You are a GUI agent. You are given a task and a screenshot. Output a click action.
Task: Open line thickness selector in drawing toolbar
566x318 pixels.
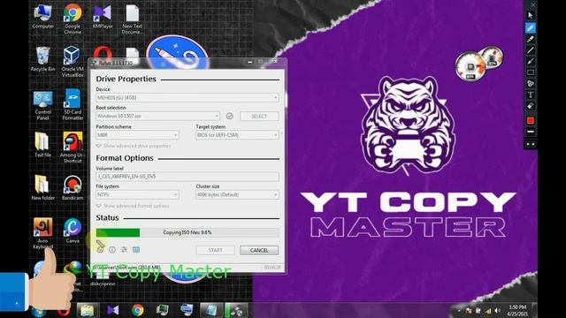coord(531,132)
